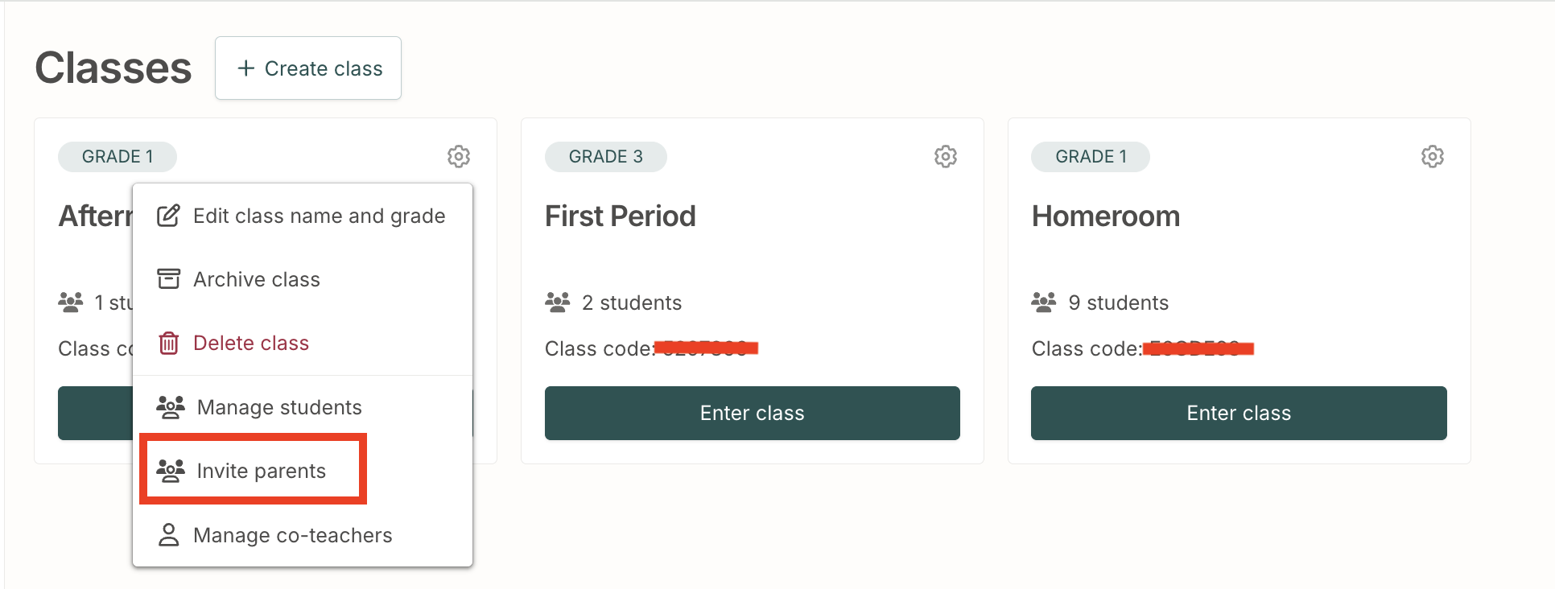1555x589 pixels.
Task: Open settings gear on First Period card
Action: click(946, 156)
